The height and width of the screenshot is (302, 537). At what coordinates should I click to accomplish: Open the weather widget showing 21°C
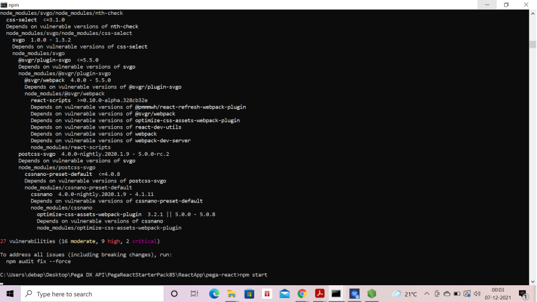coord(405,294)
